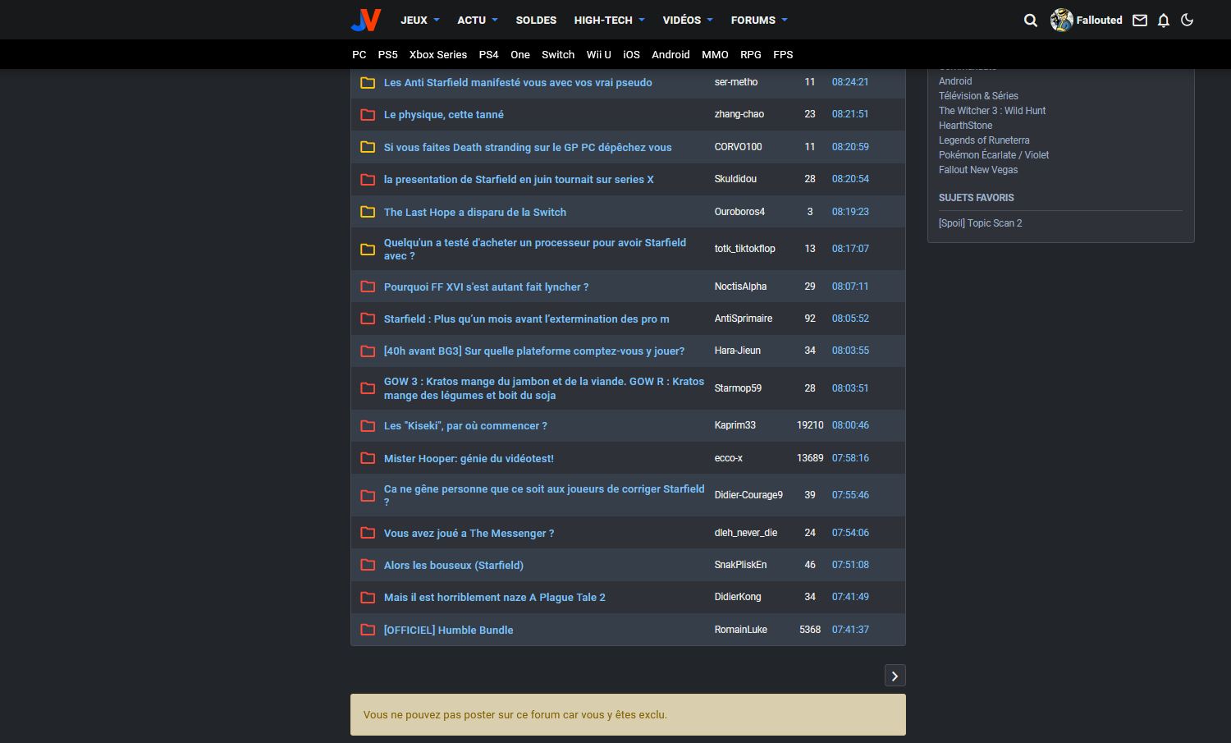
Task: Click the Fallouted profile avatar
Action: 1061,20
